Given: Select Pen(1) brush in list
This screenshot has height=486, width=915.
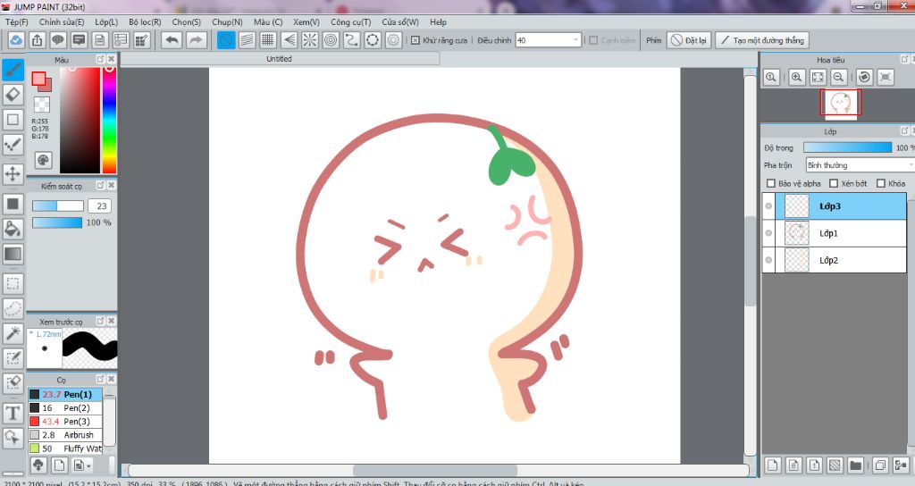Looking at the screenshot, I should click(x=65, y=394).
